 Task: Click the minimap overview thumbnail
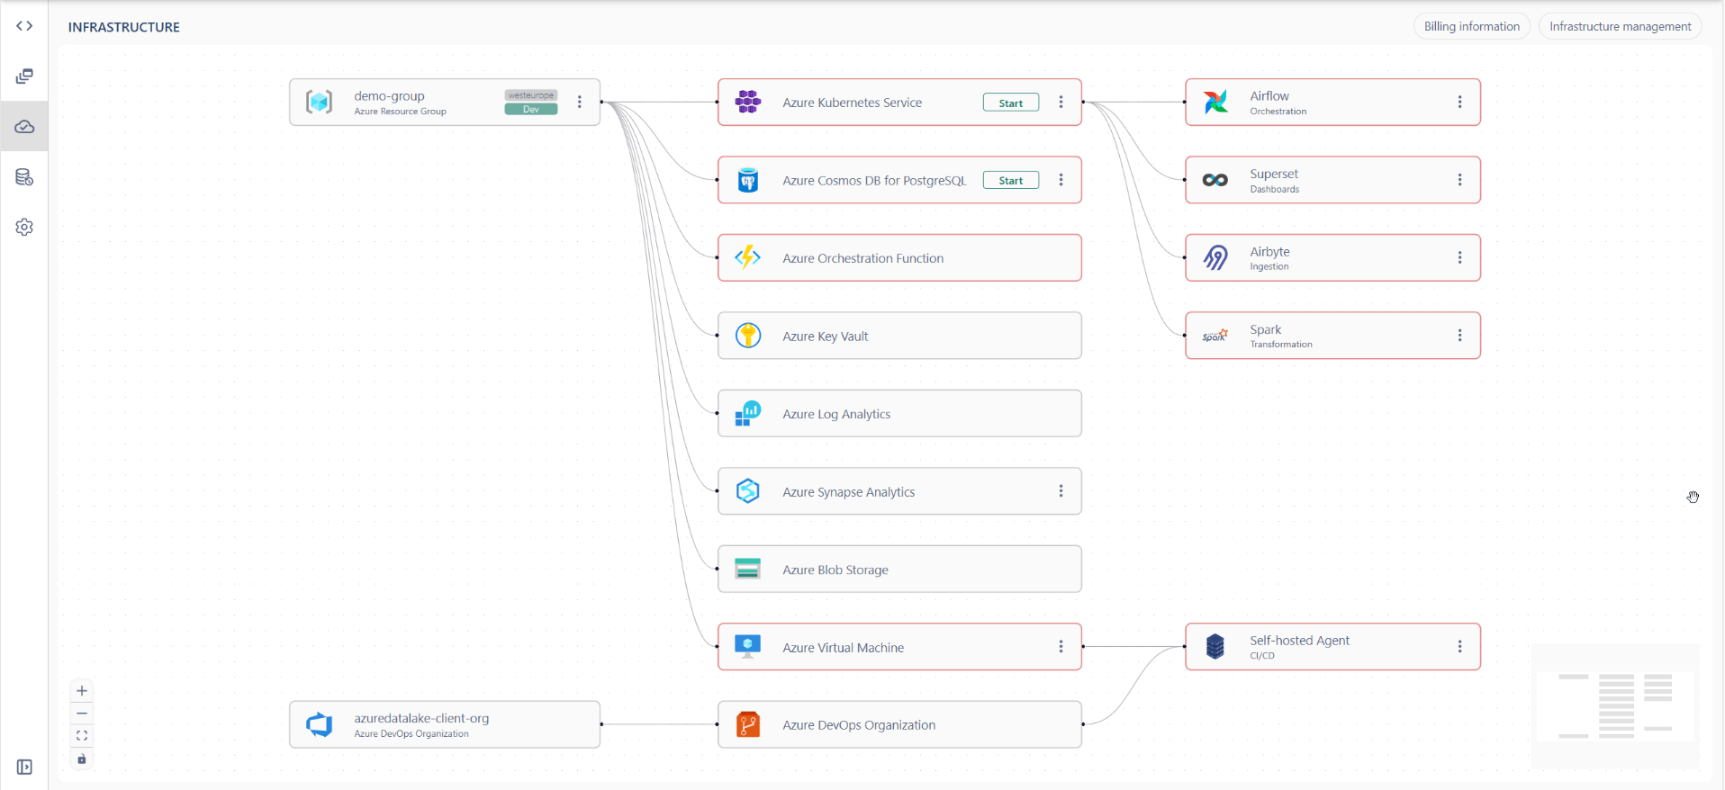coord(1615,706)
